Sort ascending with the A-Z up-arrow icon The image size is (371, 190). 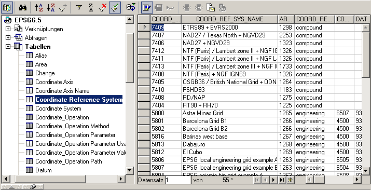tap(39, 8)
